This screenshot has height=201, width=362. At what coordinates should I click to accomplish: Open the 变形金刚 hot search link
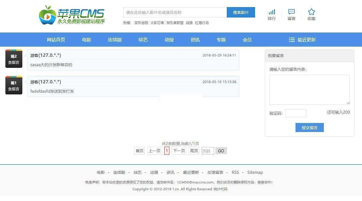pyautogui.click(x=141, y=23)
